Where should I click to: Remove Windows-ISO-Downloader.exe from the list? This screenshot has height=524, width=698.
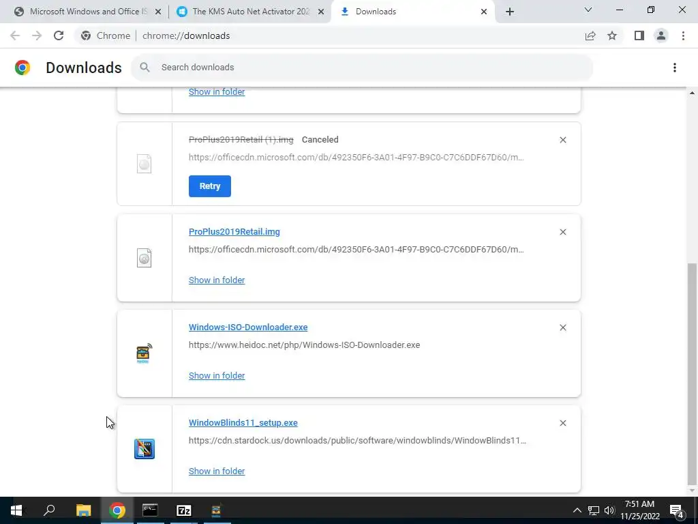coord(562,327)
